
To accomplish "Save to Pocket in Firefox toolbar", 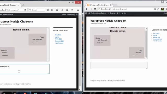I will 57,10.
